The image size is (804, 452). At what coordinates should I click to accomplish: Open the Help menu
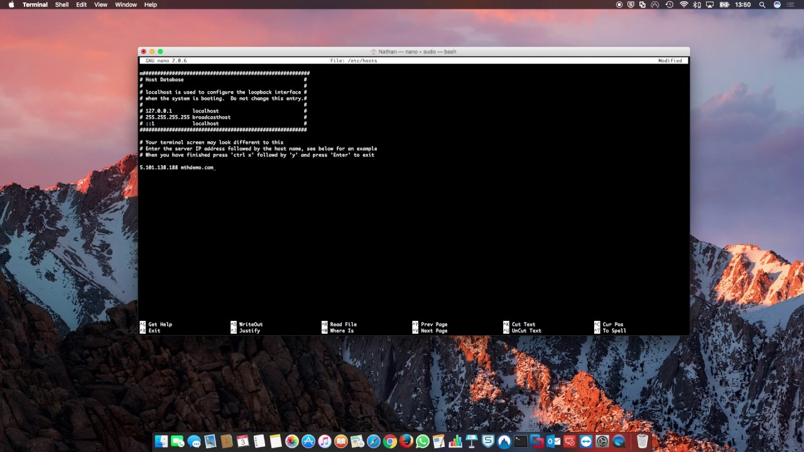tap(151, 4)
